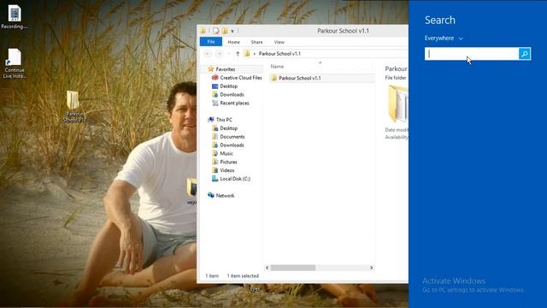This screenshot has height=308, width=547.
Task: Open recent locations dropdown arrow
Action: tap(229, 54)
